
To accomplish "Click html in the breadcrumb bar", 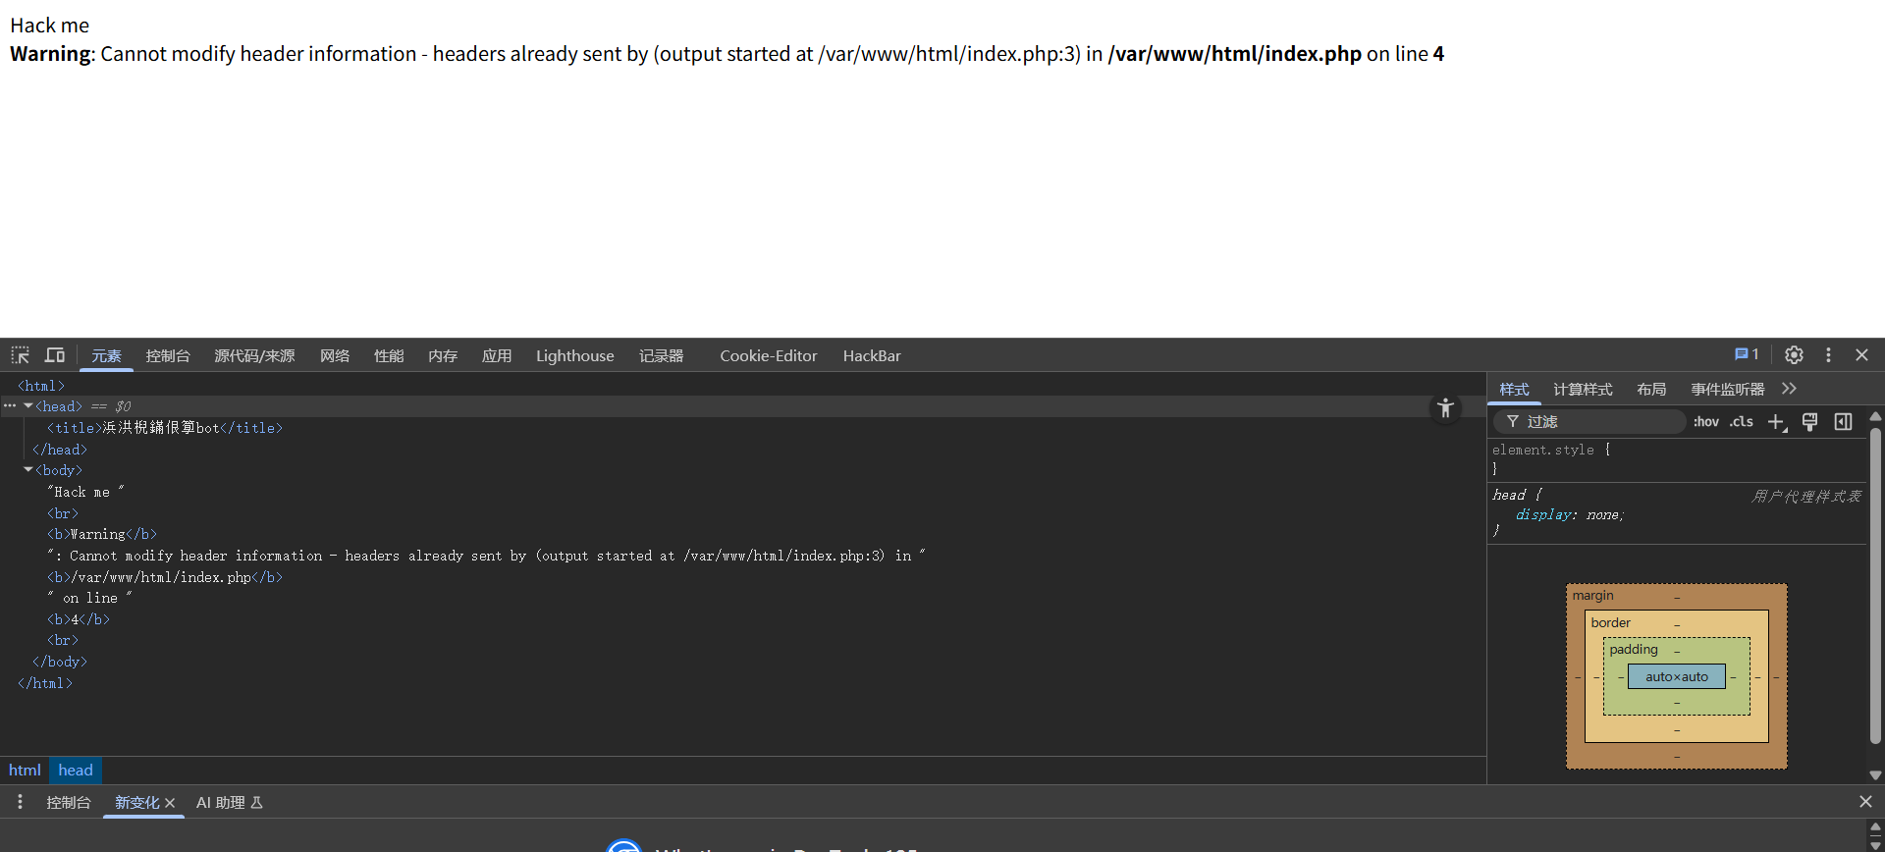I will (x=25, y=771).
